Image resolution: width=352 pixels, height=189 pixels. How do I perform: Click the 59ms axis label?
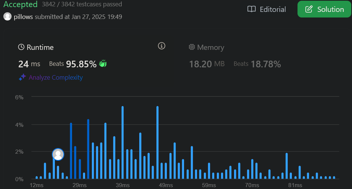209,185
